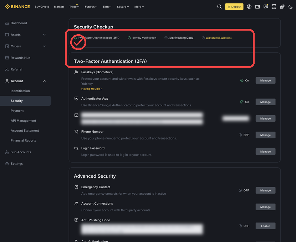Viewport: 296px width, 242px height.
Task: Open the Trade dropdown menu
Action: pos(74,7)
